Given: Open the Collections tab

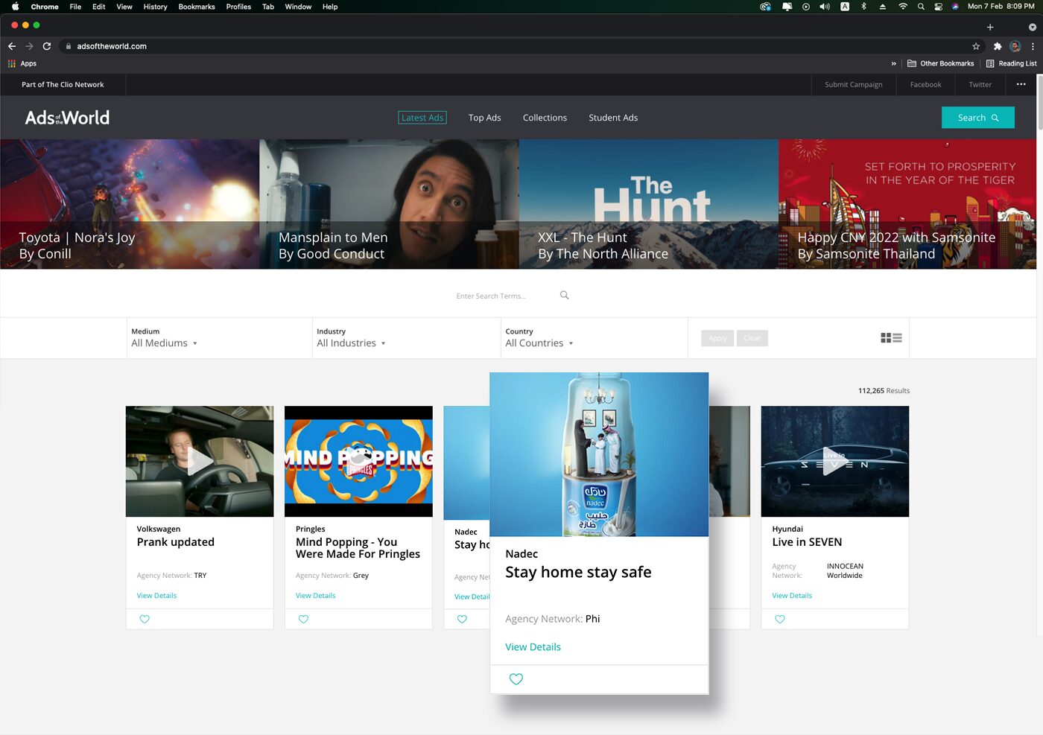Looking at the screenshot, I should [545, 118].
